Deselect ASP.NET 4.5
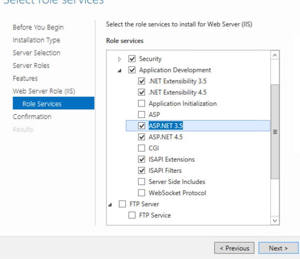300x259 pixels. coord(141,137)
